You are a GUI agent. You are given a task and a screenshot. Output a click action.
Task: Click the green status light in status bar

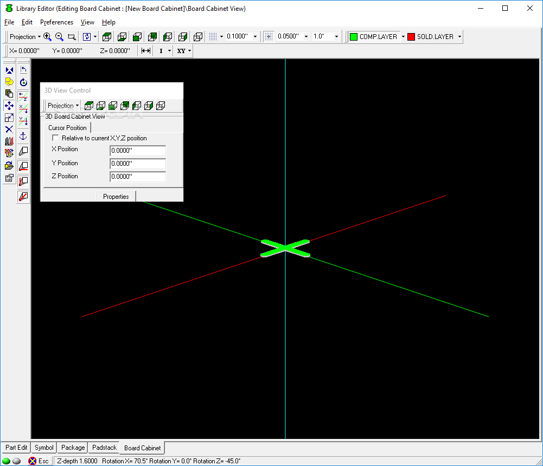tap(6, 461)
